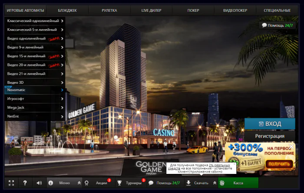
Task: Expand Видео 21-и линейный arrow
Action: (x=62, y=74)
